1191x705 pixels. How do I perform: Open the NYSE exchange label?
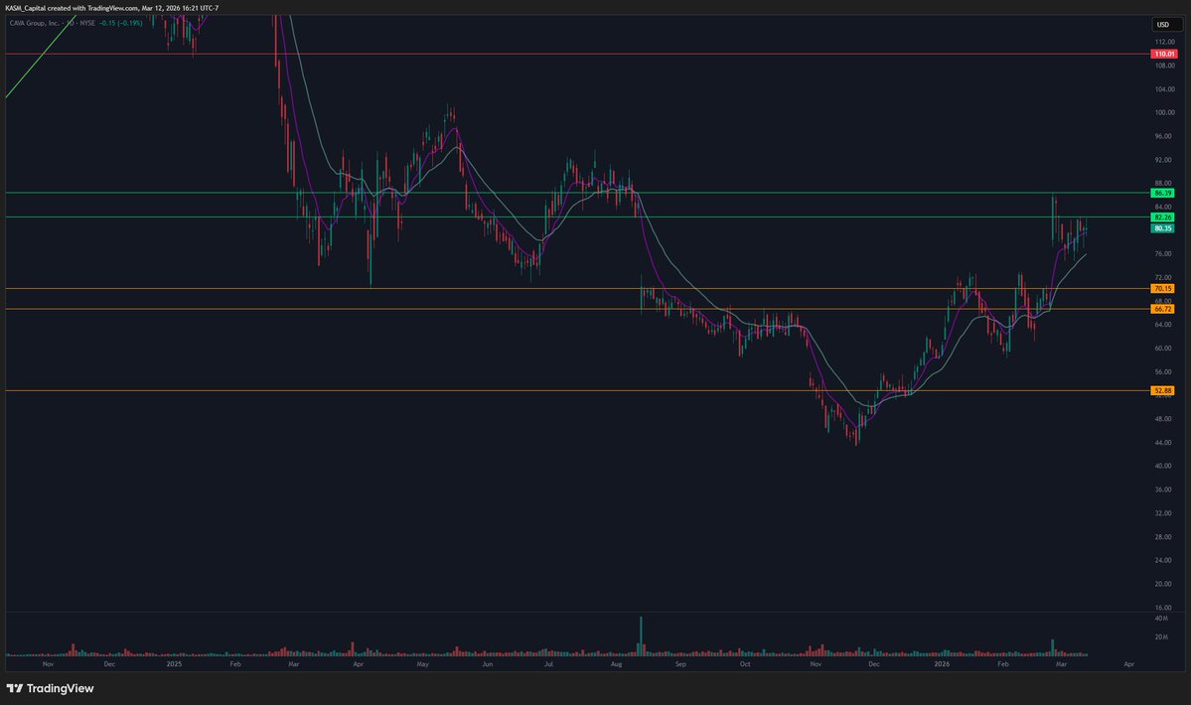pyautogui.click(x=87, y=22)
